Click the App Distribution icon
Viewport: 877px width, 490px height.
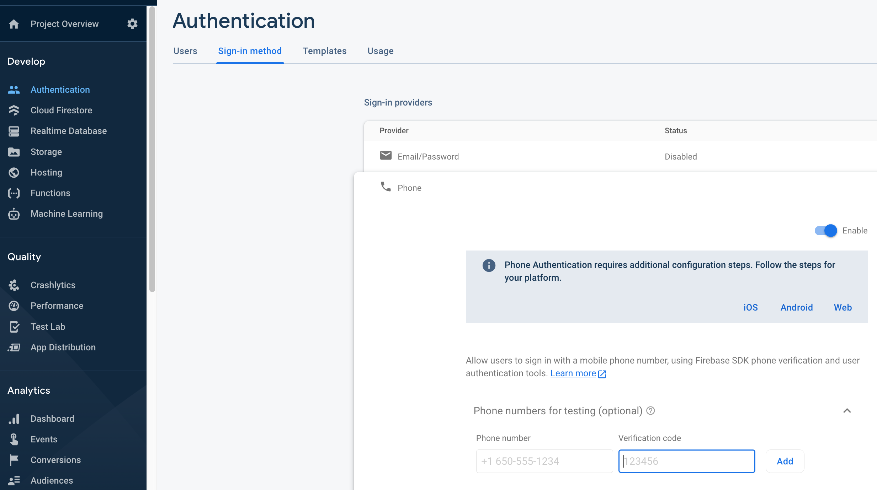click(x=14, y=348)
